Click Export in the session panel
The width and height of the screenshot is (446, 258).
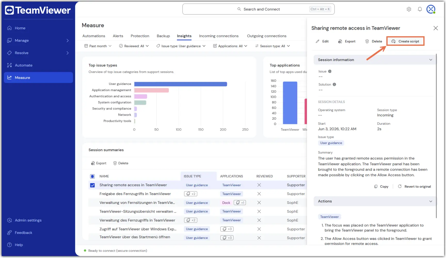click(347, 41)
